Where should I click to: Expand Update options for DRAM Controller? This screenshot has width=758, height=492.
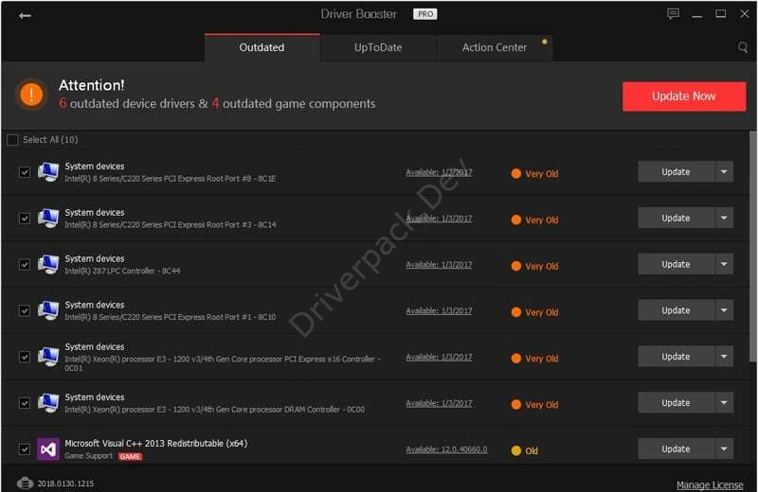pos(724,403)
